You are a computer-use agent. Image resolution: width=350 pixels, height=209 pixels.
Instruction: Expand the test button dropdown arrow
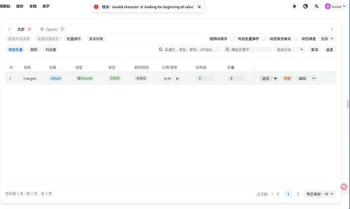click(x=275, y=78)
